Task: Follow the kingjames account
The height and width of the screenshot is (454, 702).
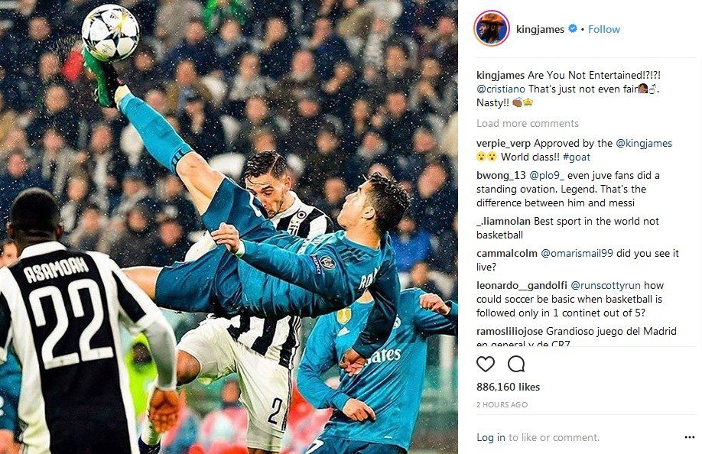Action: coord(604,29)
